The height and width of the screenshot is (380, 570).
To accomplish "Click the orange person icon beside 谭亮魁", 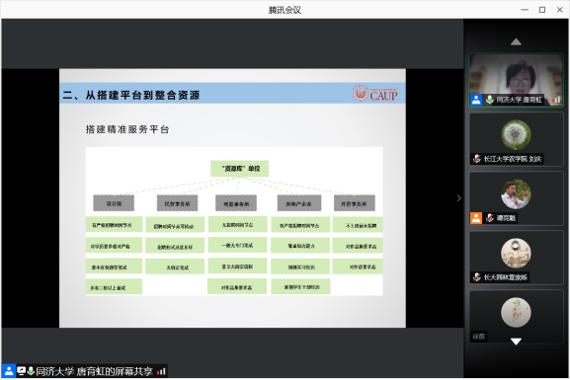I will (476, 218).
